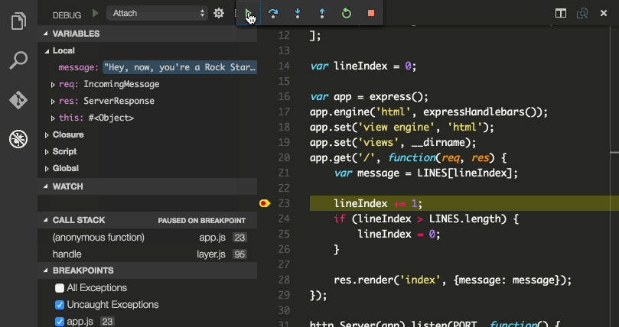Open the Search view in sidebar

point(18,60)
